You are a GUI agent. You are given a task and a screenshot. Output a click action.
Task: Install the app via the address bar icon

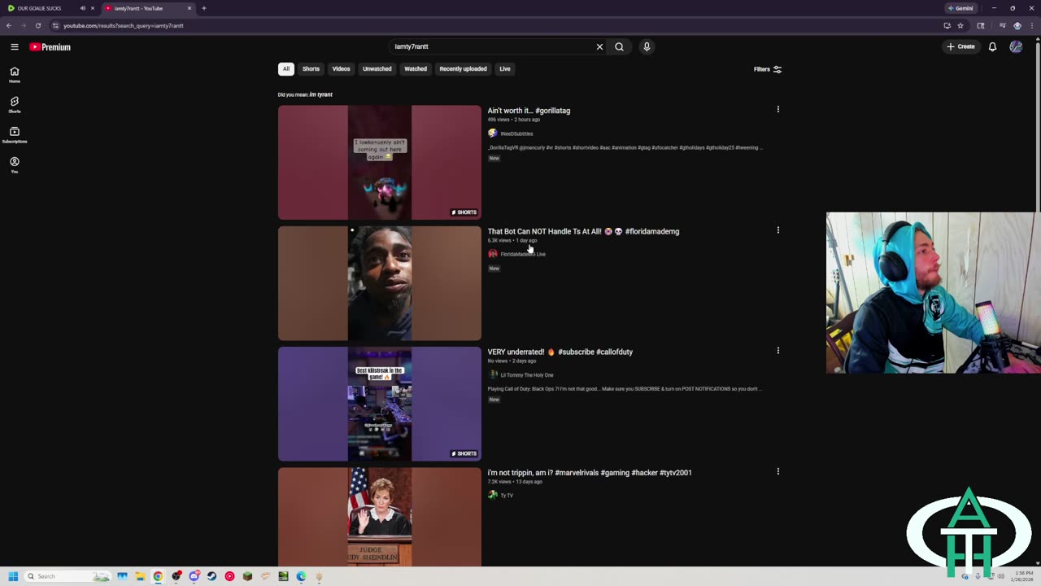pyautogui.click(x=947, y=25)
